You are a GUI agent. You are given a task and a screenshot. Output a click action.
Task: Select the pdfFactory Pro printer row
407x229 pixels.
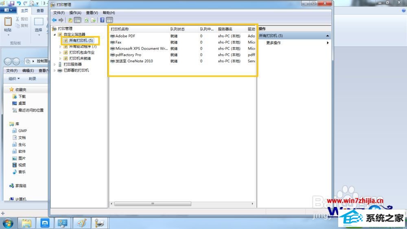[x=182, y=55]
